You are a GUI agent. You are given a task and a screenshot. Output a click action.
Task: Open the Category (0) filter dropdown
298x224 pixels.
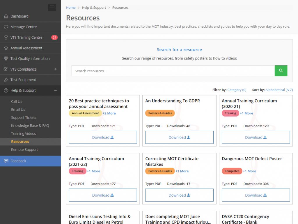pos(237,90)
